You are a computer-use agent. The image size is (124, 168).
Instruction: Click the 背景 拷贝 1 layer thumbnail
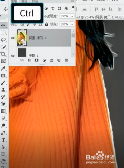(x=22, y=38)
